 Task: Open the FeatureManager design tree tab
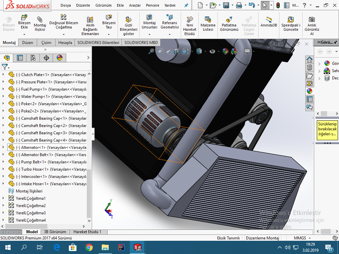(7, 58)
